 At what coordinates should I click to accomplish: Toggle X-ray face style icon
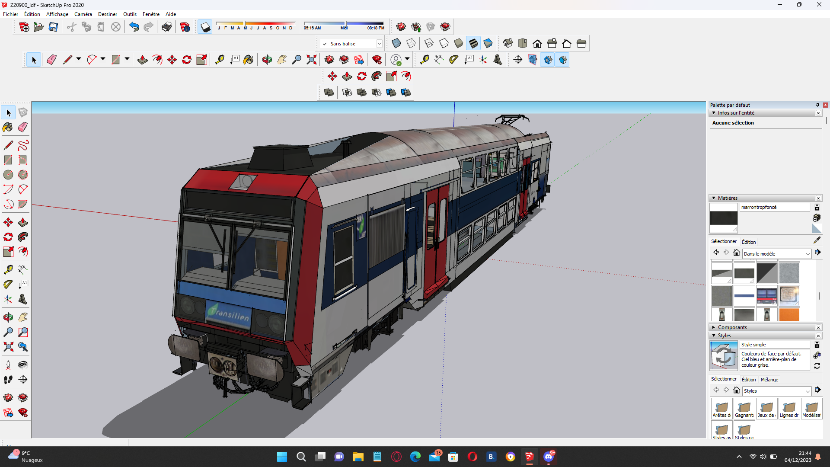[x=396, y=43]
